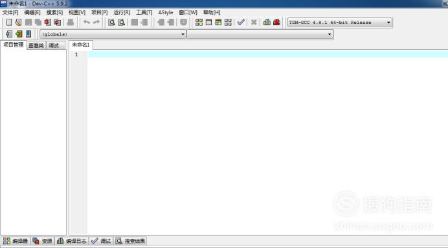Open the 编译器 bottom tab
The image size is (448, 248).
pyautogui.click(x=16, y=241)
